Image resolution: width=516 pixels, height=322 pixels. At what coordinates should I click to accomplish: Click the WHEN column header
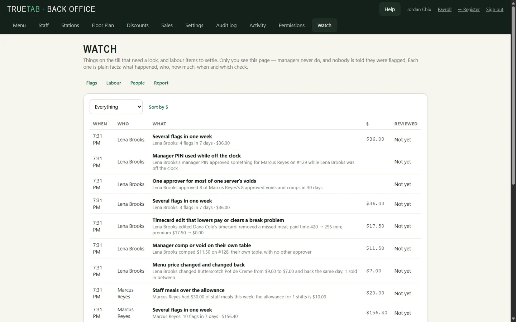(100, 124)
